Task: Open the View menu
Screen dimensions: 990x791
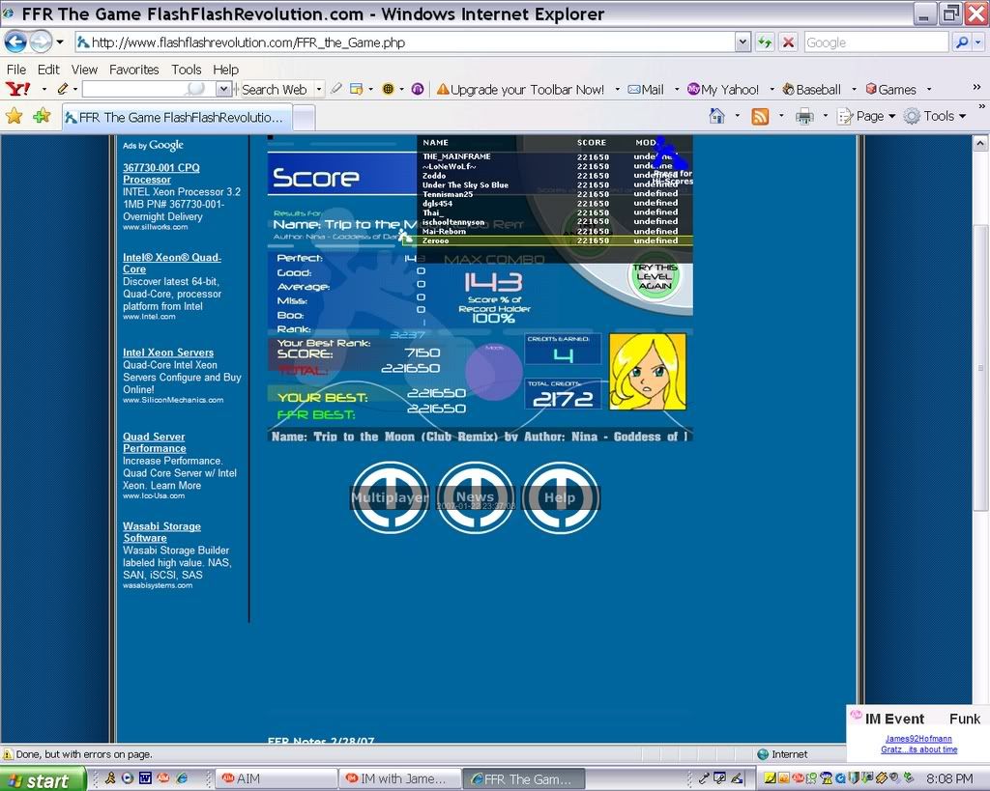Action: coord(84,70)
